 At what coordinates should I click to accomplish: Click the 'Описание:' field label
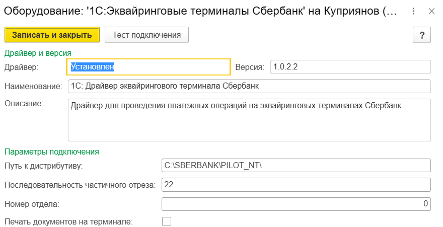pyautogui.click(x=25, y=104)
